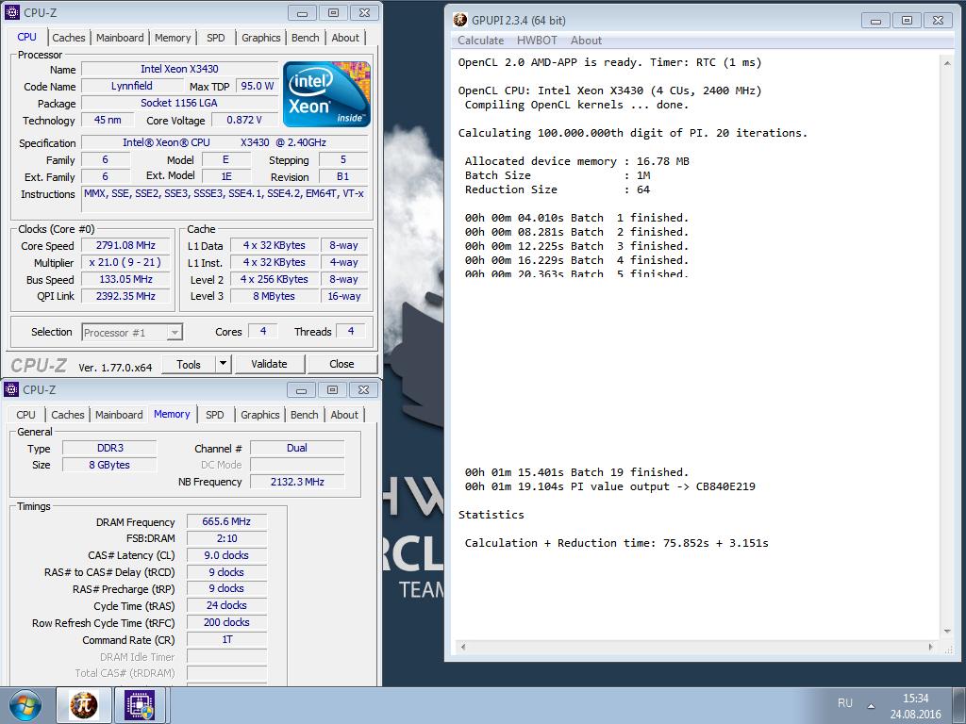Click the Batch 19 finished log line
The image size is (966, 724).
[x=576, y=472]
